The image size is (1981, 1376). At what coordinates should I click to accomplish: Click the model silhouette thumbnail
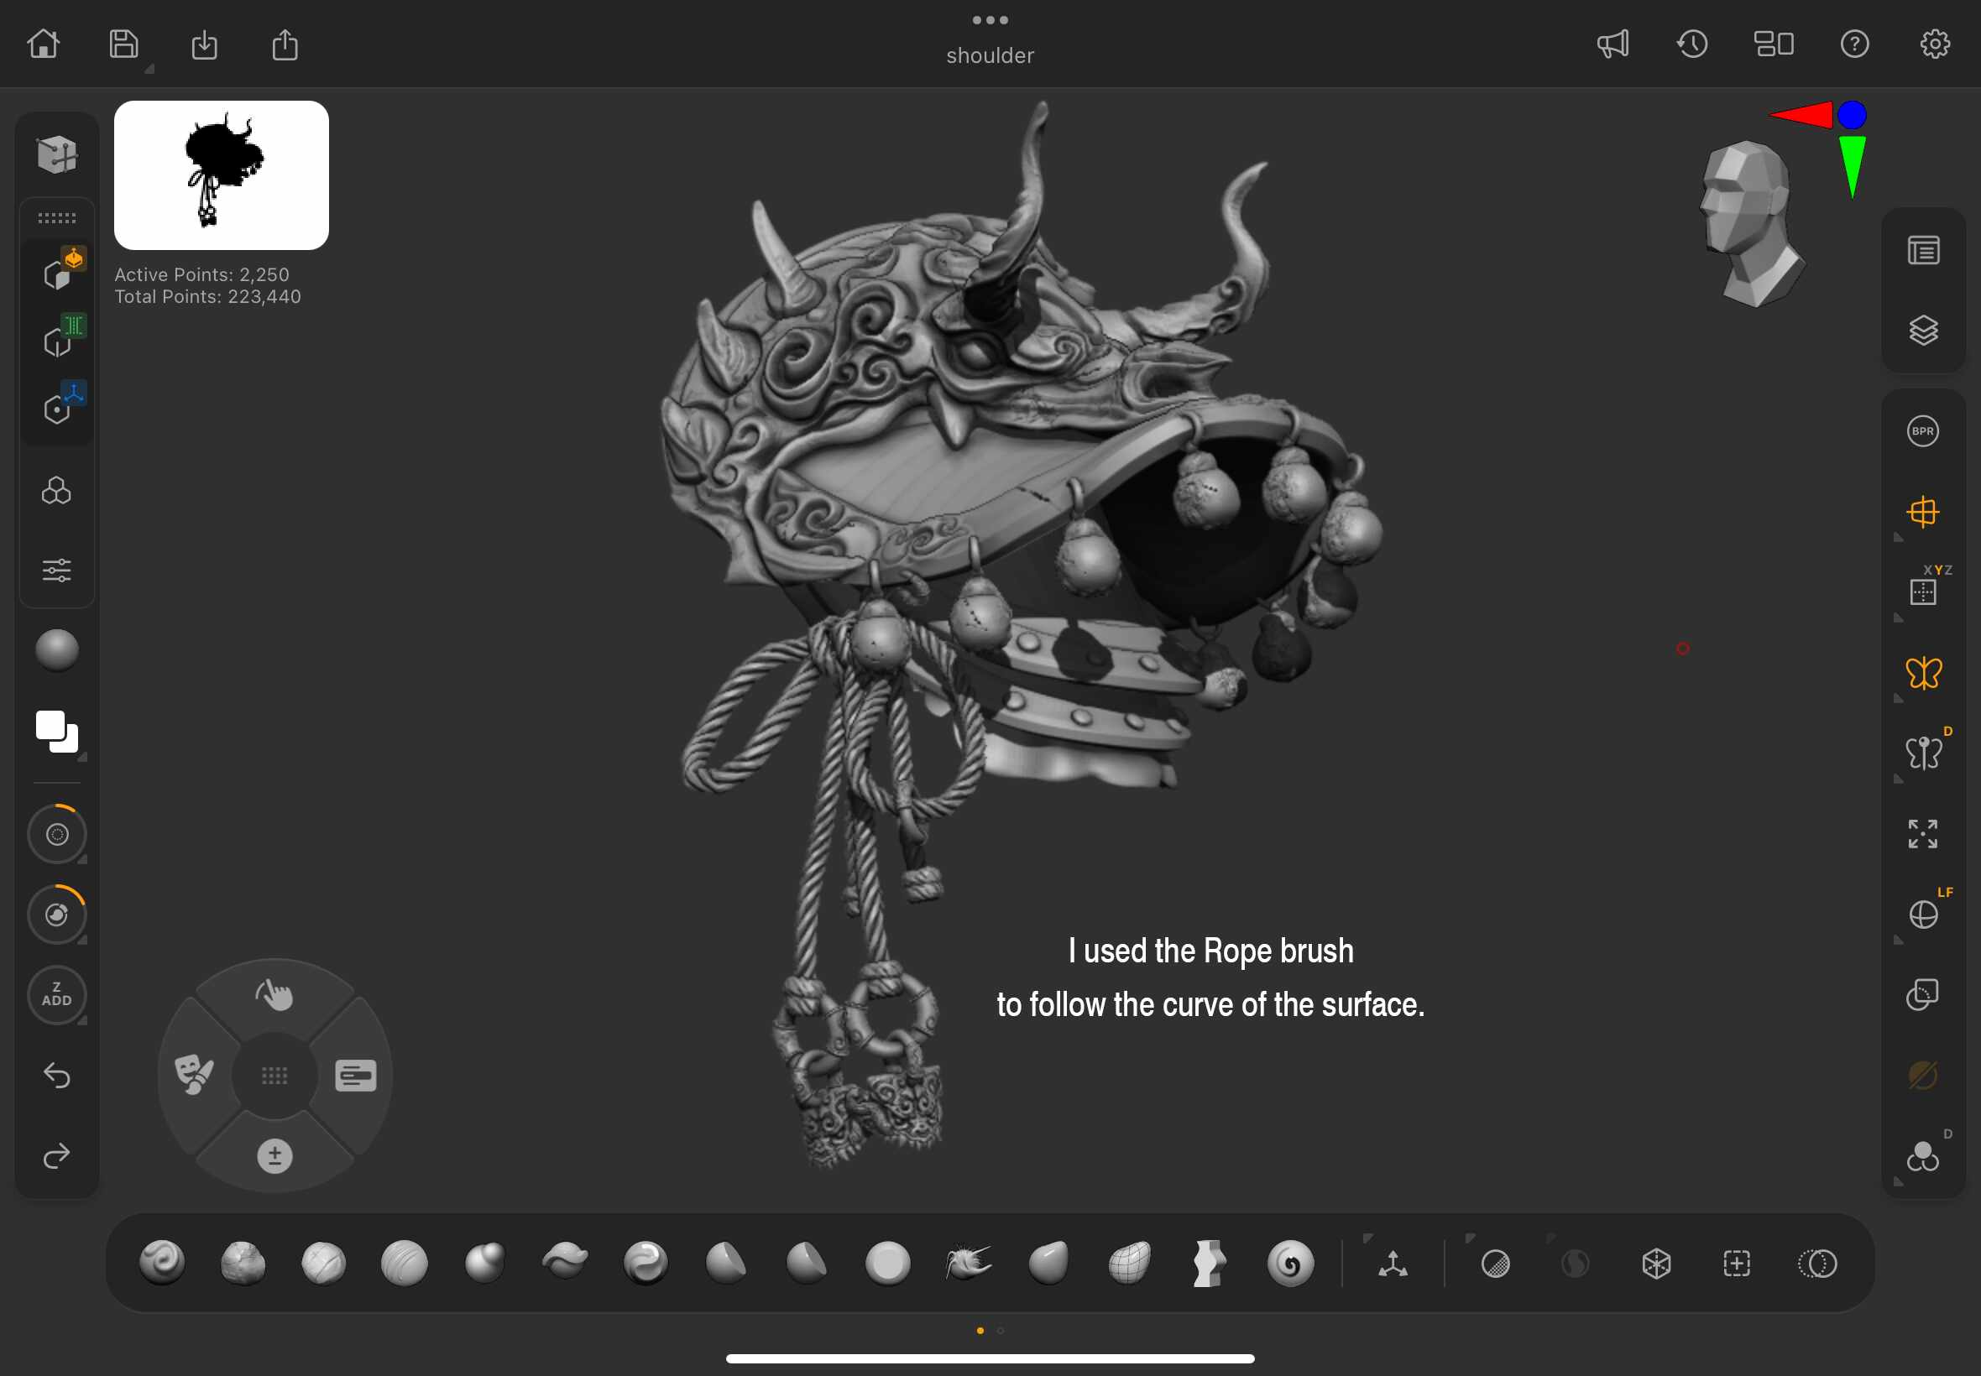click(x=221, y=175)
